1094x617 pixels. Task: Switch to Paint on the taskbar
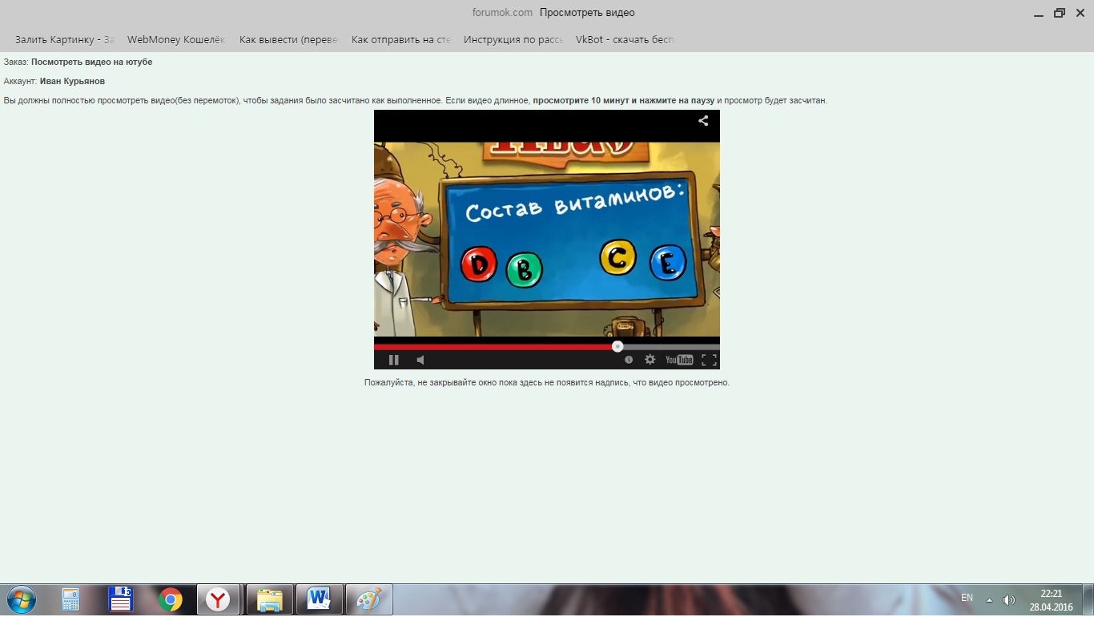pyautogui.click(x=369, y=599)
